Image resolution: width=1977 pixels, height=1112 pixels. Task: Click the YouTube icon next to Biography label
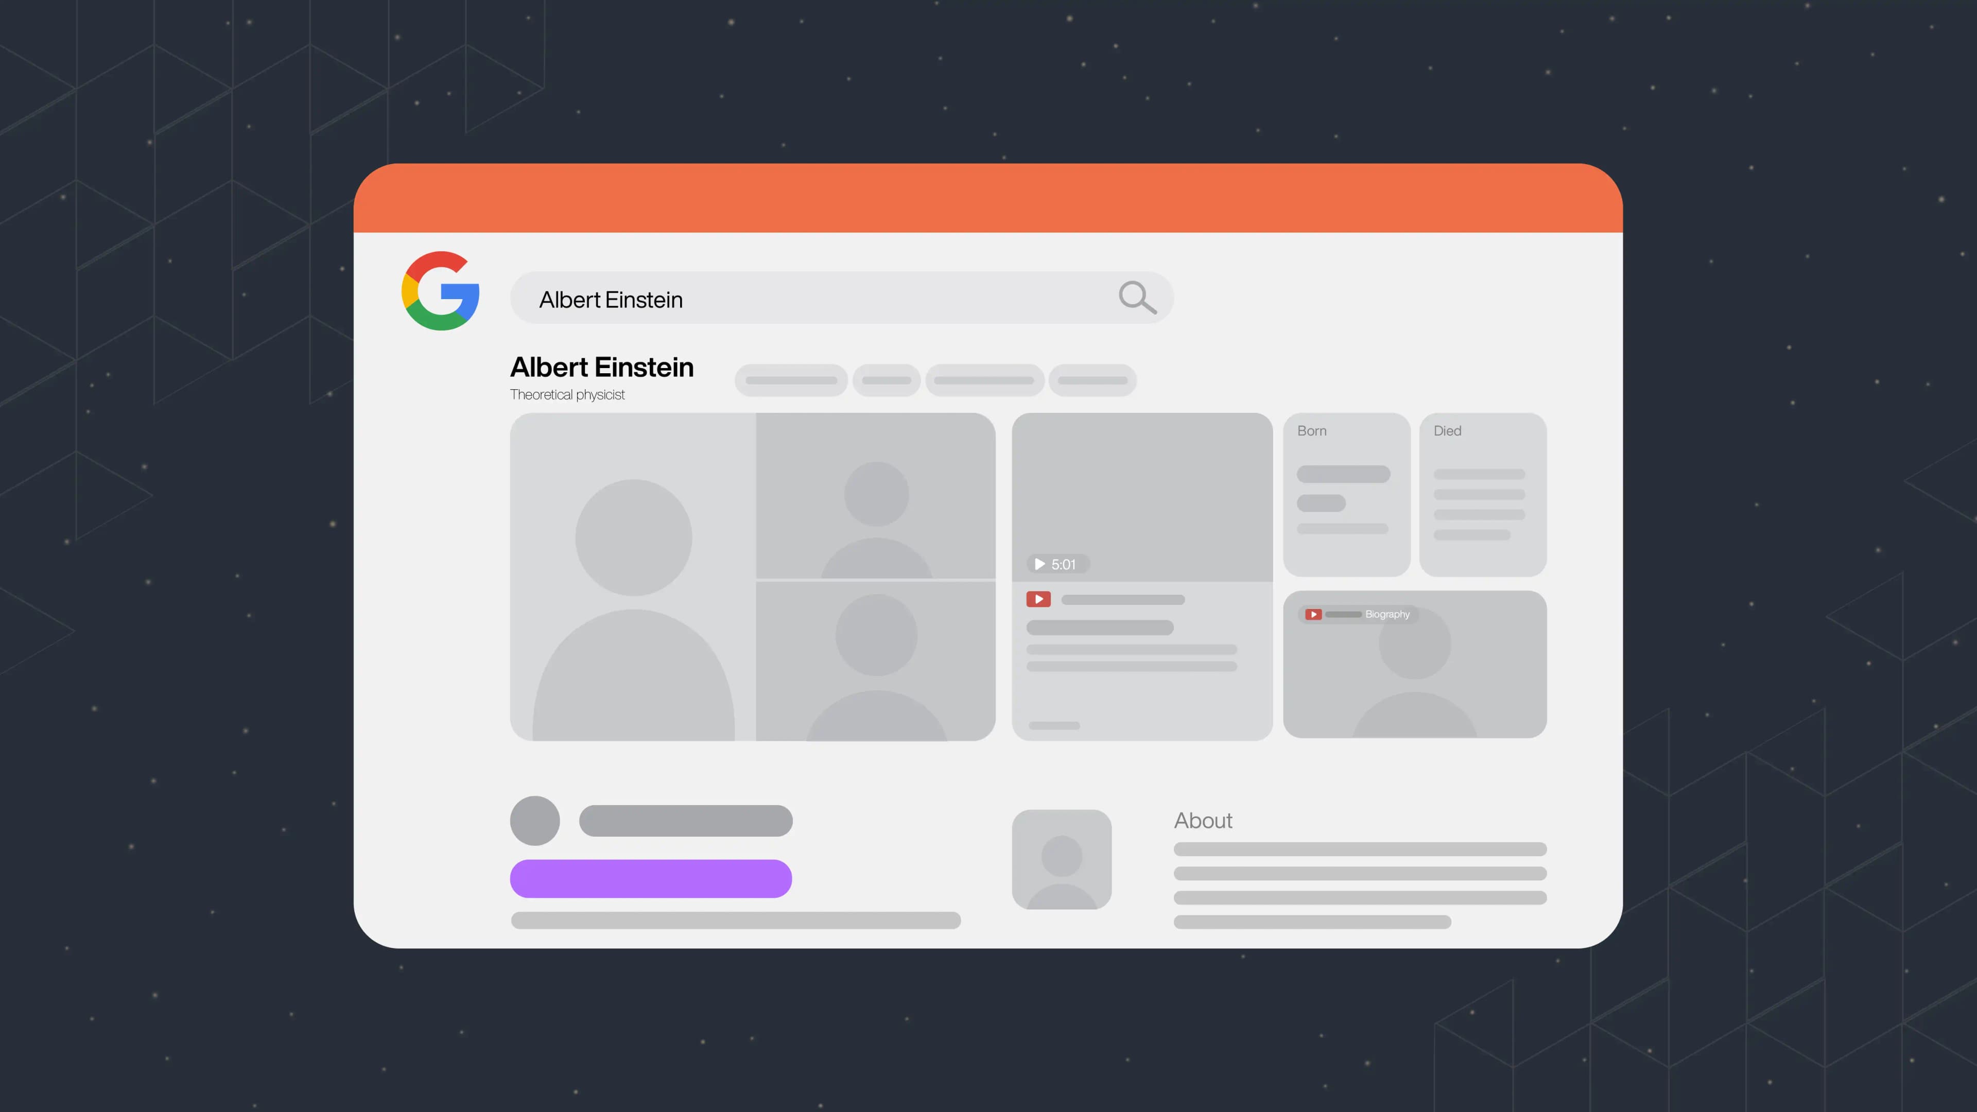[x=1313, y=614]
